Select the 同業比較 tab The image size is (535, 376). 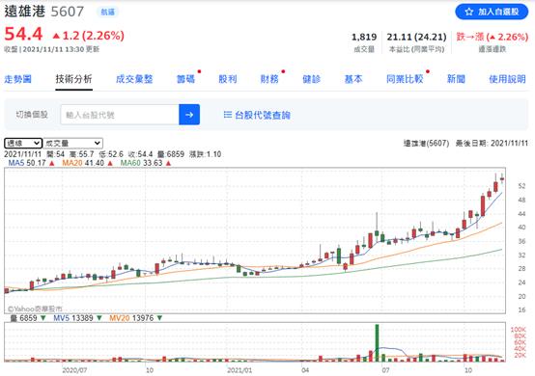pos(405,79)
